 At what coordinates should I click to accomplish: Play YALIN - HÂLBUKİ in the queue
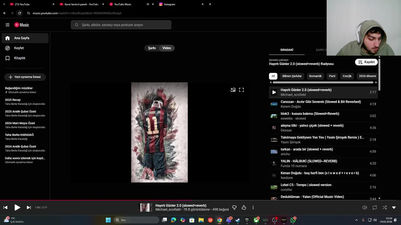pos(323,163)
